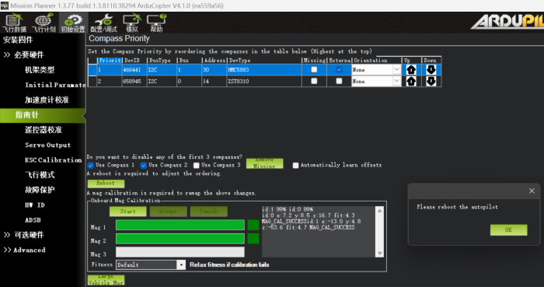Screen dimensions: 544x287
Task: Click the Large Vehicle Mag button
Action: (106, 280)
